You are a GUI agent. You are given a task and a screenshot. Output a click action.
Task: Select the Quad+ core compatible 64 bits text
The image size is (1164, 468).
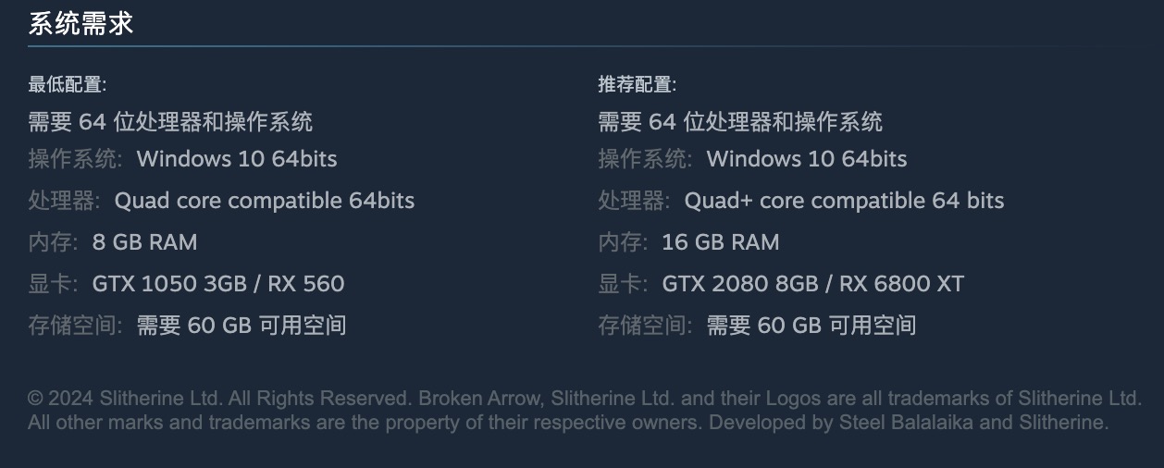pos(844,201)
